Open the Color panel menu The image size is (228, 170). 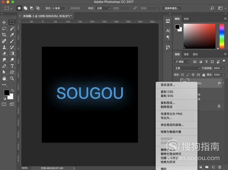pos(225,19)
